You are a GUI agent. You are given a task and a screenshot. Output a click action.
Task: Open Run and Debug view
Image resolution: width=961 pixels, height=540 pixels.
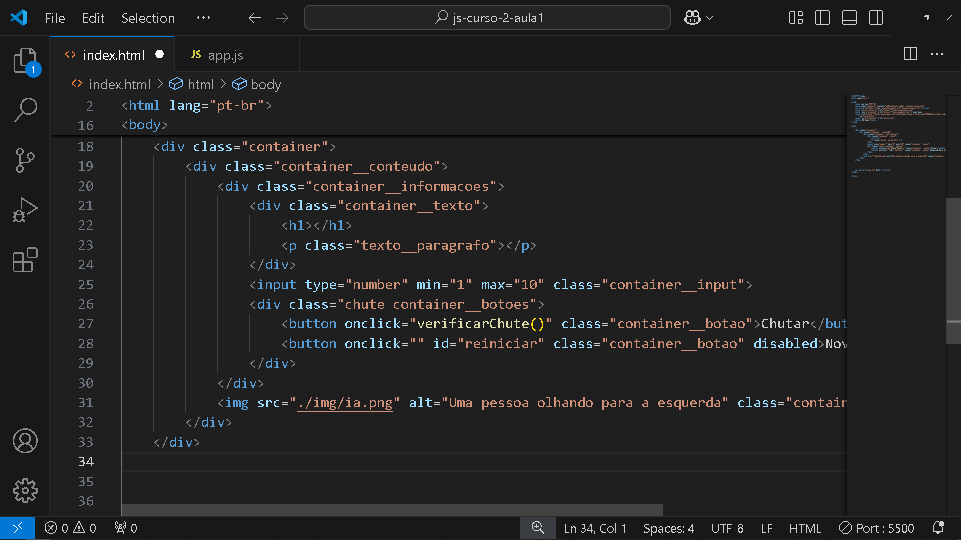[x=25, y=210]
